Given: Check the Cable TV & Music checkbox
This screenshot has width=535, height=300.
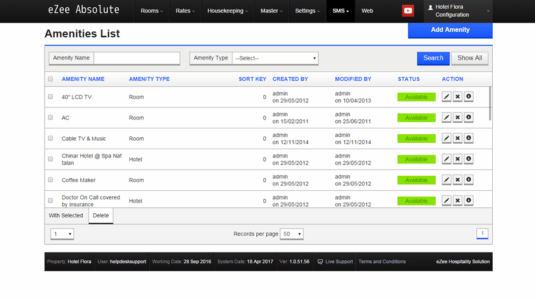Looking at the screenshot, I should [x=51, y=138].
